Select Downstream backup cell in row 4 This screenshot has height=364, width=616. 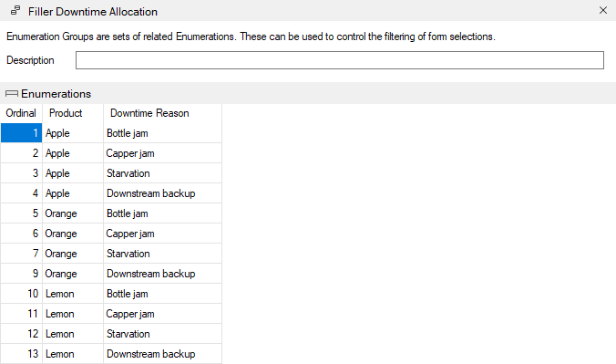click(162, 193)
